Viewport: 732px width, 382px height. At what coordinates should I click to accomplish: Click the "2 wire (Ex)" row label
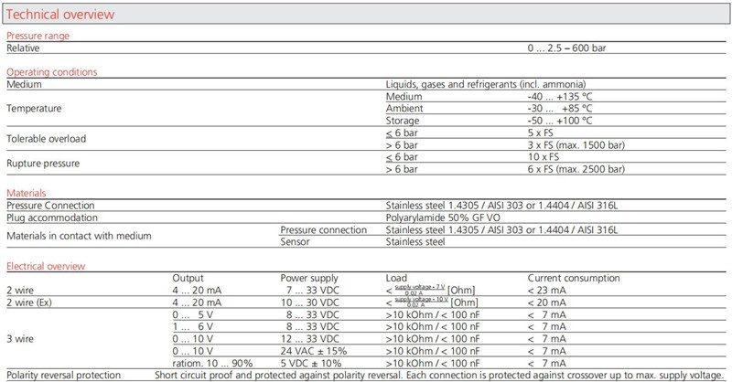[x=32, y=302]
